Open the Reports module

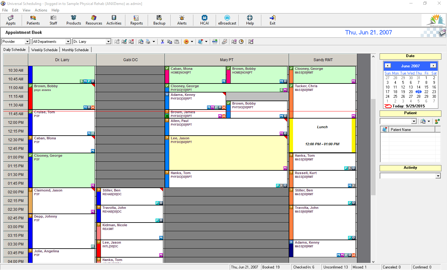tap(137, 20)
